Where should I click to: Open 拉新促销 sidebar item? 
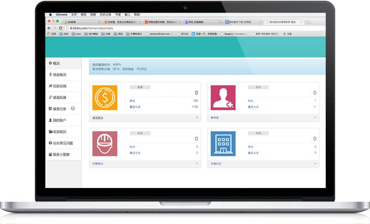pyautogui.click(x=60, y=86)
